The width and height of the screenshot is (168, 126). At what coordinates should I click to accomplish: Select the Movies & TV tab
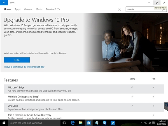53,9
